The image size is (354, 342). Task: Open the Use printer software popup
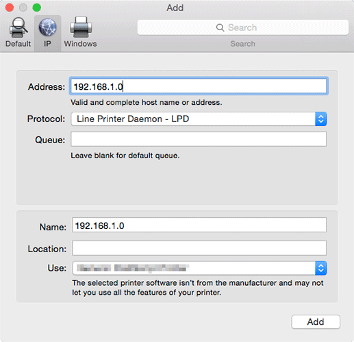(199, 268)
